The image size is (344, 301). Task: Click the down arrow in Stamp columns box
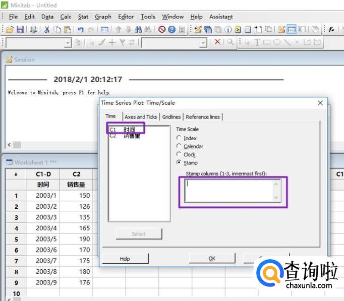(276, 197)
